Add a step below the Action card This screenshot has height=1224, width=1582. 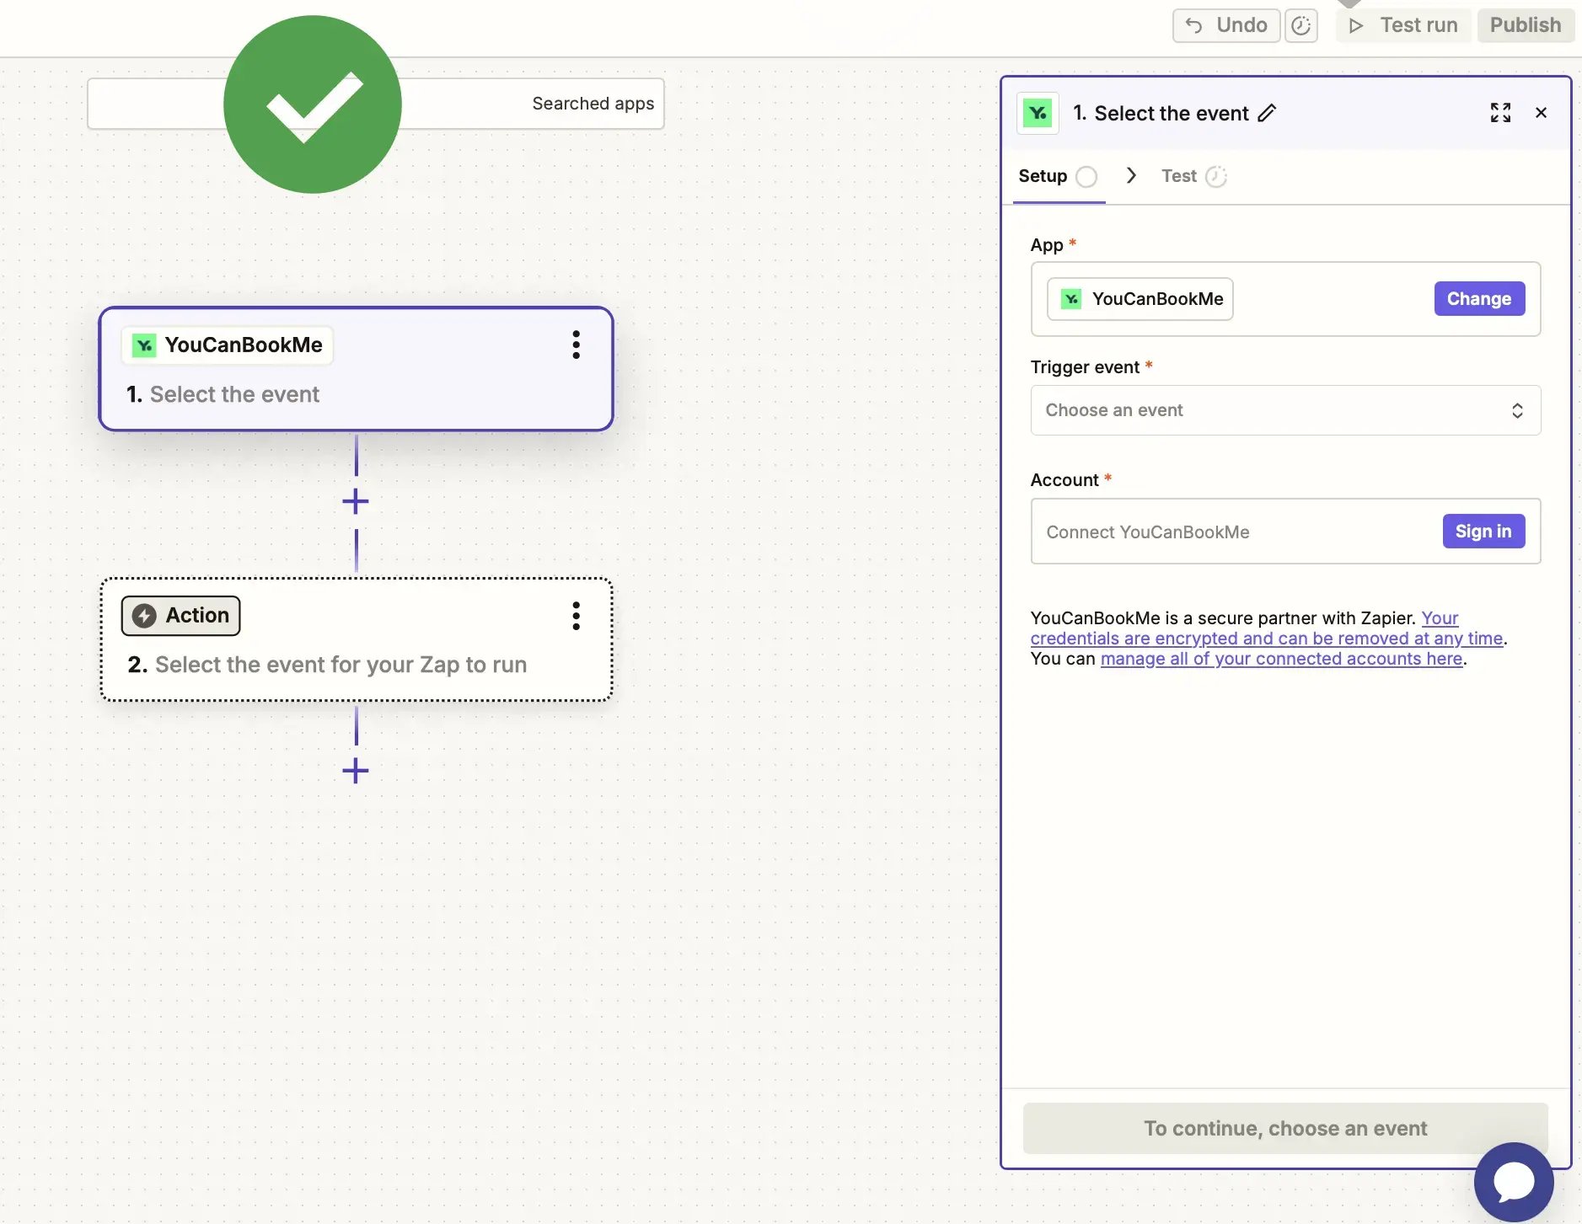tap(356, 771)
